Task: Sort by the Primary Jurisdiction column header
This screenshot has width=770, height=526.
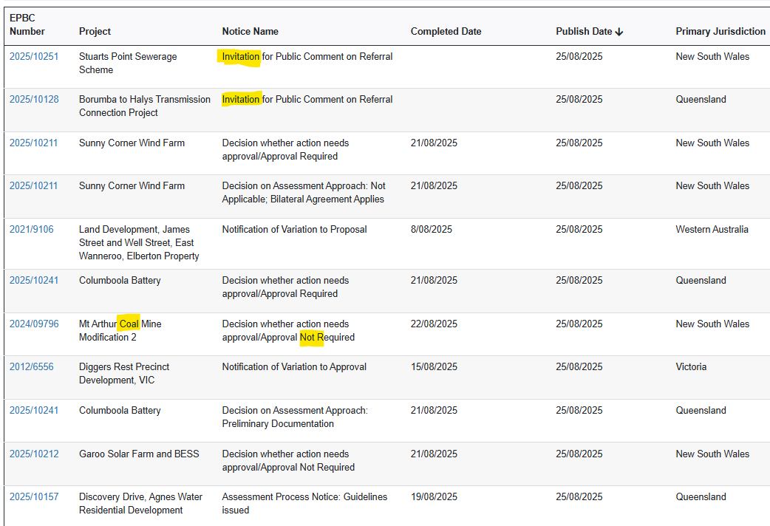Action: pyautogui.click(x=720, y=32)
